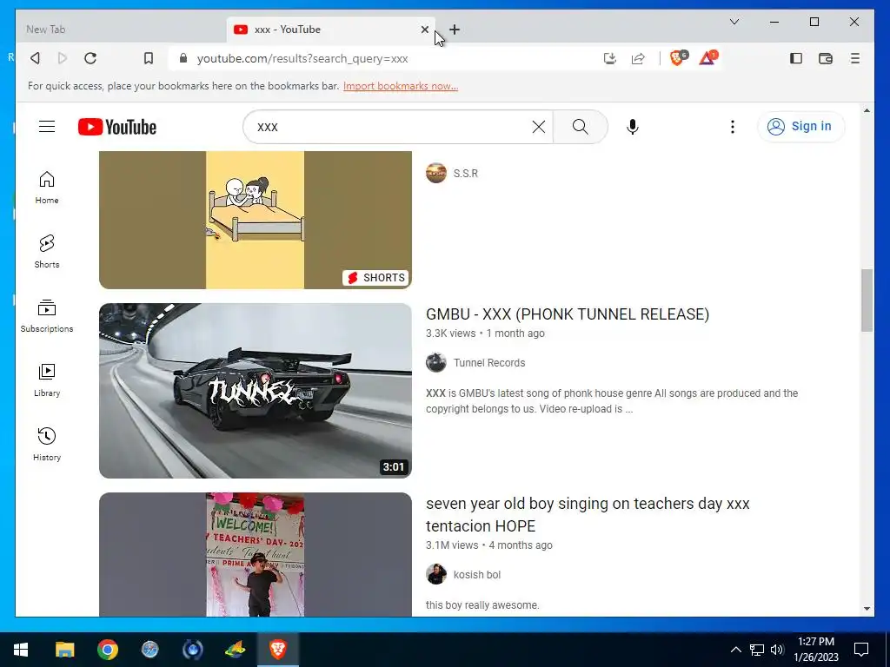Open seven year old boy singing title
The height and width of the screenshot is (667, 890).
tap(588, 514)
